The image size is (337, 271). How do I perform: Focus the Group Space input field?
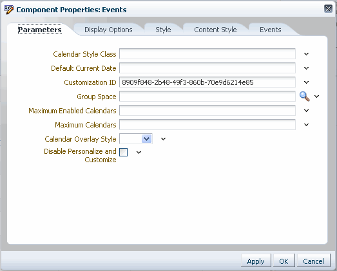(207, 97)
